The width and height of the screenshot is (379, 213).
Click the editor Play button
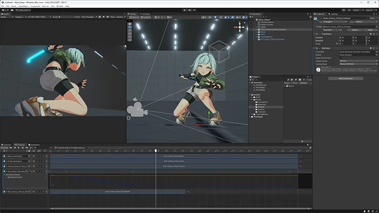[185, 10]
